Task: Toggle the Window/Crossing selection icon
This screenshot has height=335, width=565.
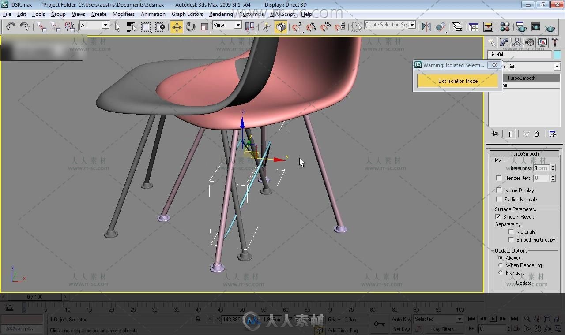Action: click(160, 27)
